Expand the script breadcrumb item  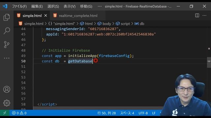pyautogui.click(x=123, y=24)
